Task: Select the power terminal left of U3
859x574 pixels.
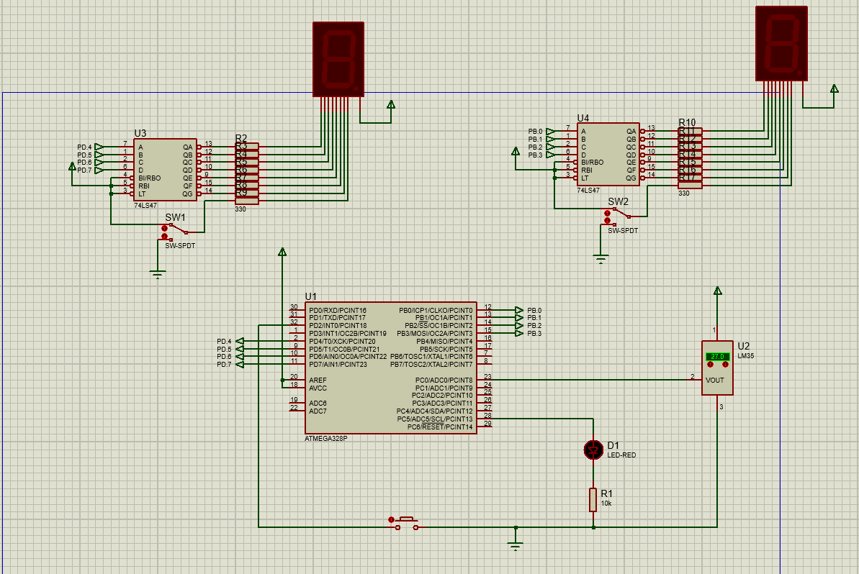Action: click(72, 166)
